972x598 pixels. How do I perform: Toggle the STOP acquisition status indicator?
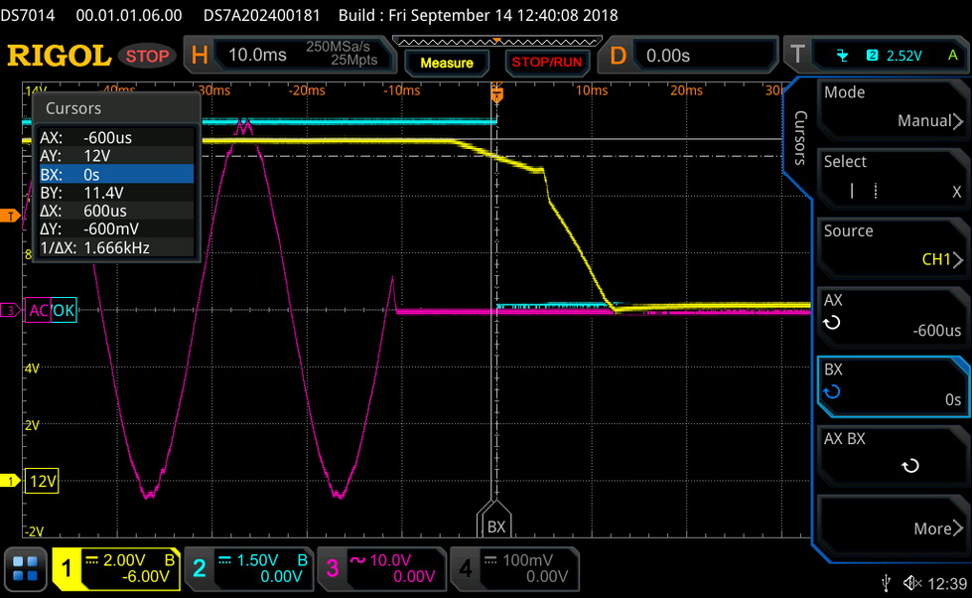[x=148, y=57]
